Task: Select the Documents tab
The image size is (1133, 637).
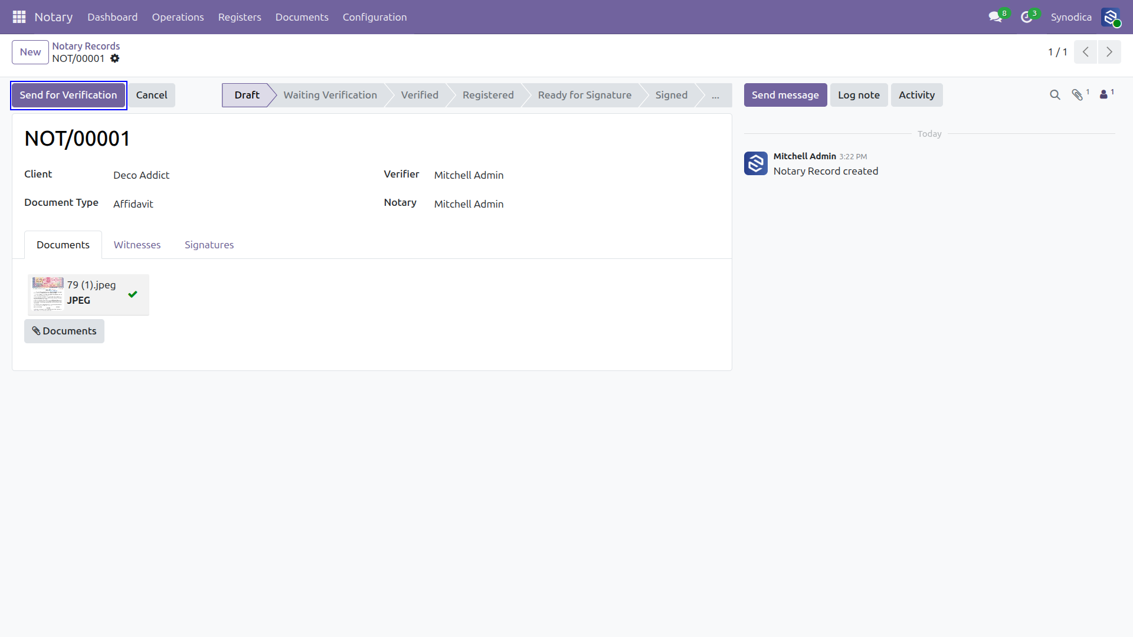Action: tap(63, 245)
